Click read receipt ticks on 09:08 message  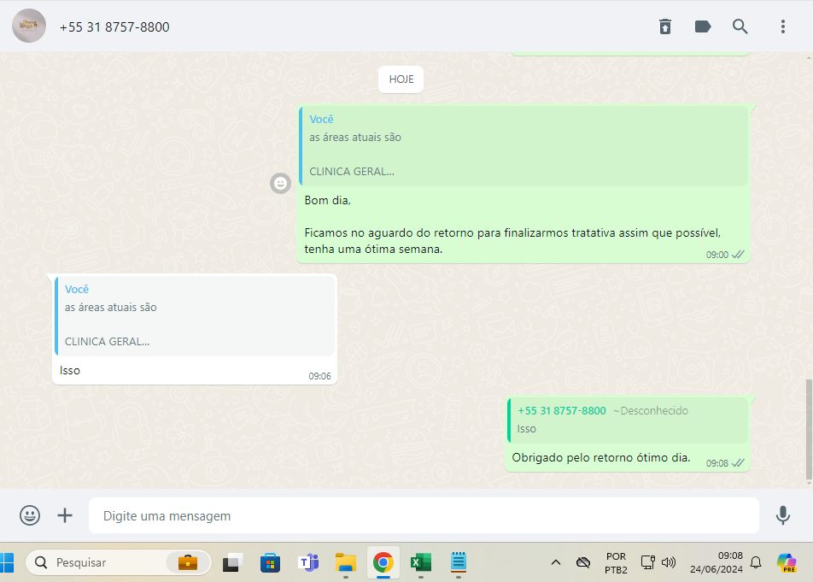coord(738,462)
